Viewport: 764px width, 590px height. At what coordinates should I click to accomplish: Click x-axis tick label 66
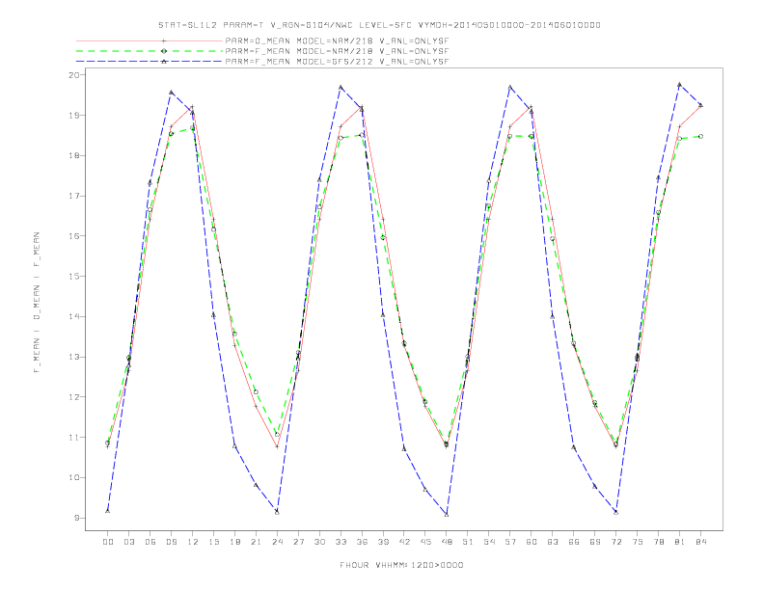tap(574, 542)
